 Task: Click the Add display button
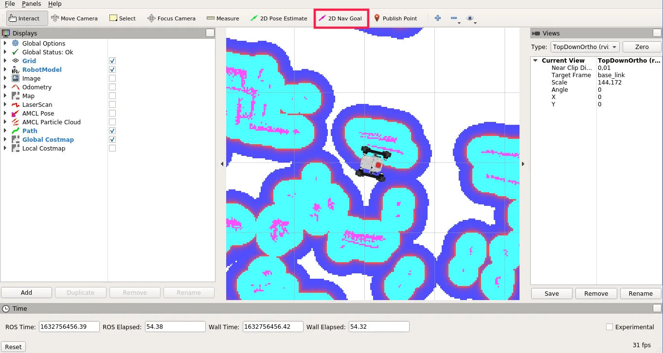[x=26, y=293]
